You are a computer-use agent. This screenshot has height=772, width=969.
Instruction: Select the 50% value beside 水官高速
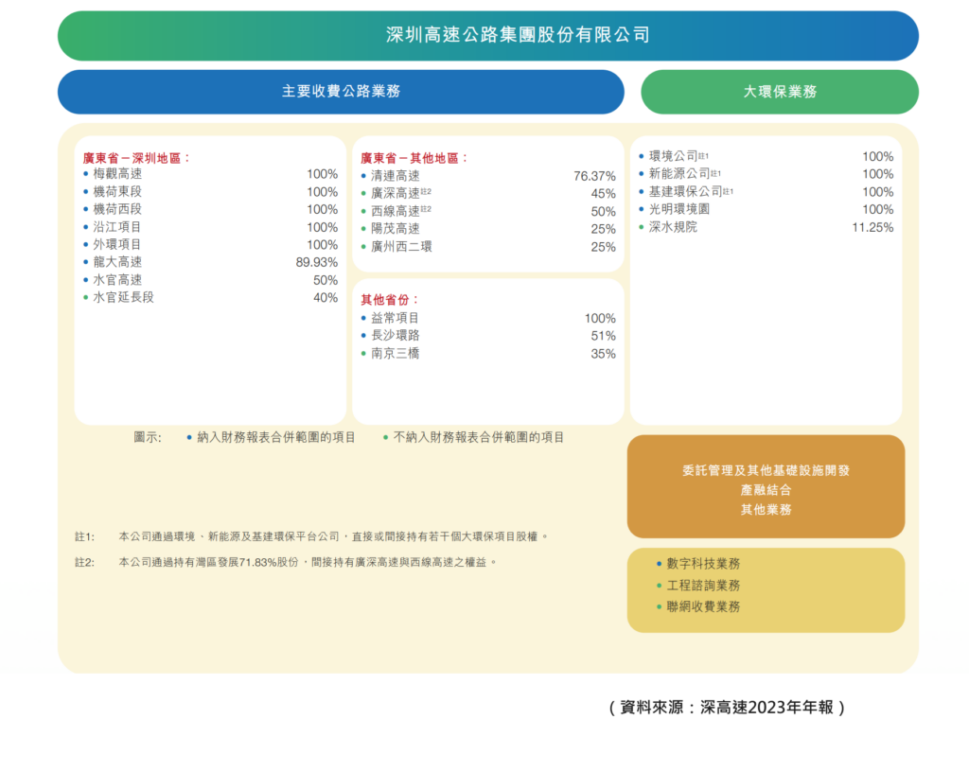(x=326, y=280)
